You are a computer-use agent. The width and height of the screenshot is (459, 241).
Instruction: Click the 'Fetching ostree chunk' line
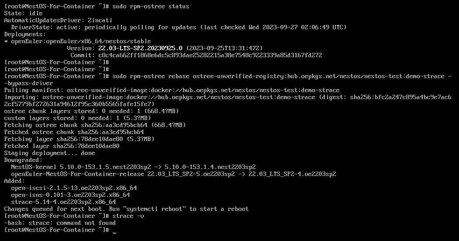click(x=95, y=125)
